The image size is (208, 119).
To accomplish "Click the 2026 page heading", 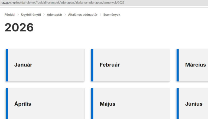I will (x=19, y=28).
